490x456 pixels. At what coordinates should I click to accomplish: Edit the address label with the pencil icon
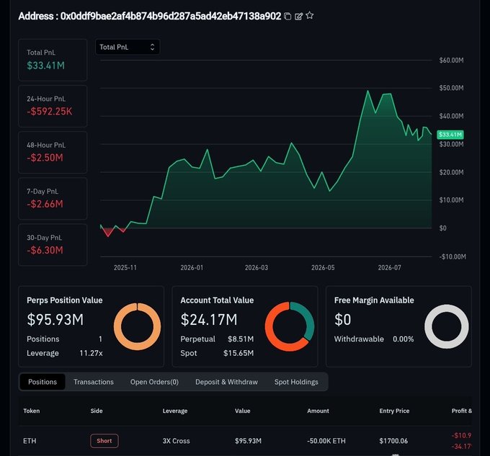pyautogui.click(x=299, y=17)
